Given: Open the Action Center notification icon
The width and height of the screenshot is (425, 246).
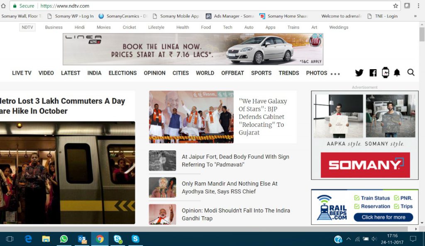Looking at the screenshot, I should coord(413,239).
